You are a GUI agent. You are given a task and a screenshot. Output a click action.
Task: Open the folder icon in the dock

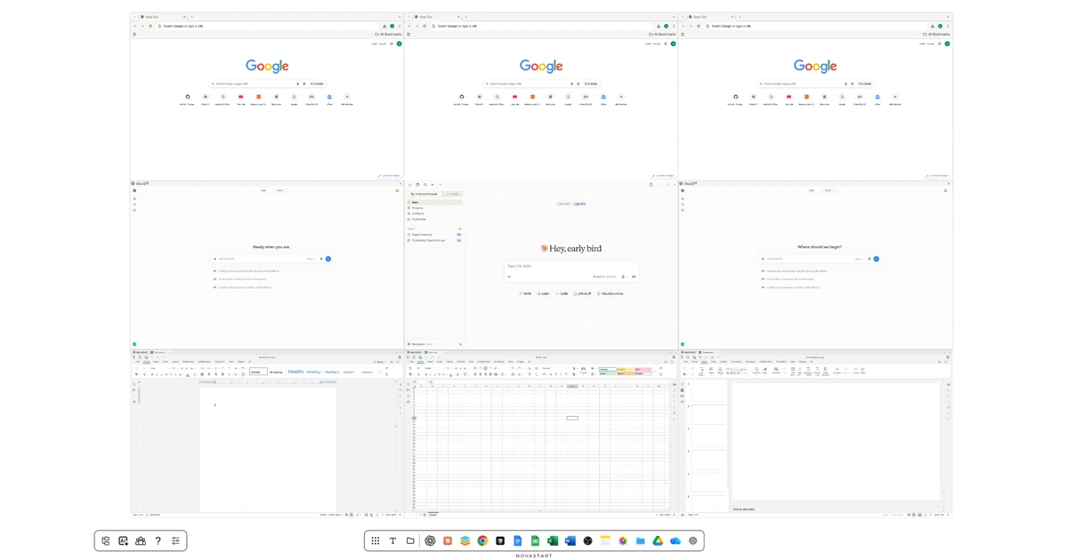[x=410, y=540]
